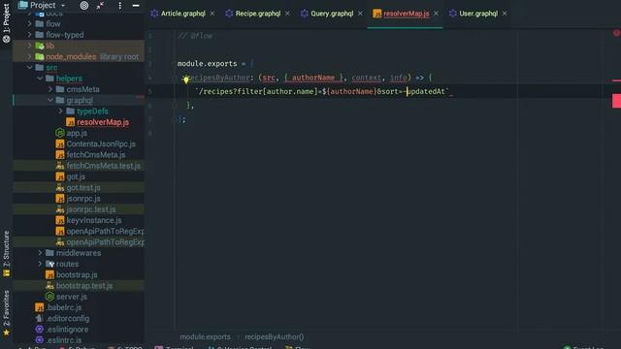Click the lib folder icon
The width and height of the screenshot is (621, 349).
[40, 46]
